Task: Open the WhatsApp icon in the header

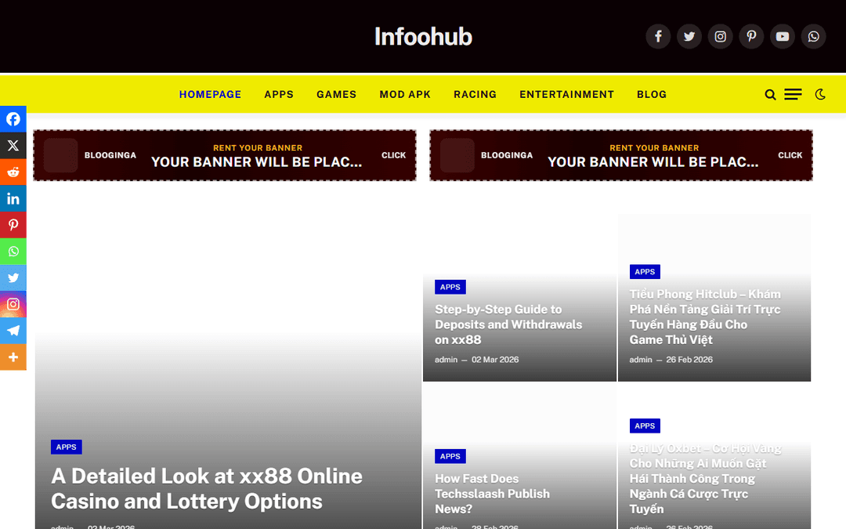Action: click(813, 37)
